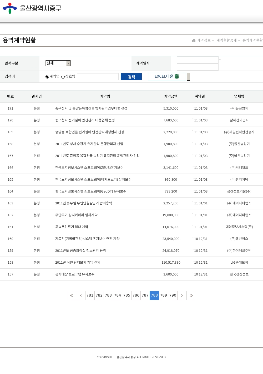This screenshot has height=374, width=263.
Task: Go to next page with right arrow
Action: [182, 296]
